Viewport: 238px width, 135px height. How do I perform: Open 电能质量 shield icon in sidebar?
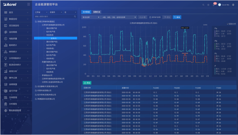point(5,39)
